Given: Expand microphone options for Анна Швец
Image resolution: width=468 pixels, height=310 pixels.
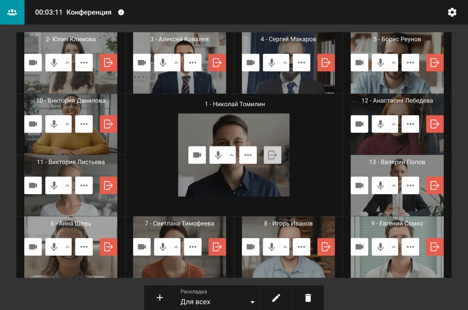Looking at the screenshot, I should (x=67, y=247).
